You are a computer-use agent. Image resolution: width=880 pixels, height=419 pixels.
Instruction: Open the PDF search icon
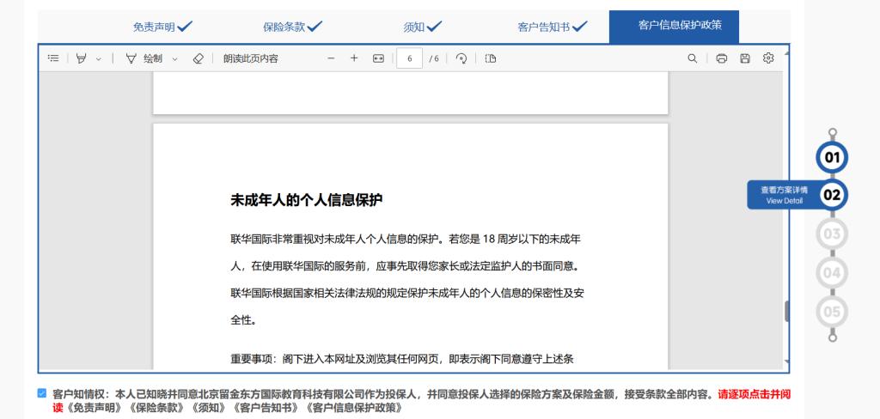(692, 58)
